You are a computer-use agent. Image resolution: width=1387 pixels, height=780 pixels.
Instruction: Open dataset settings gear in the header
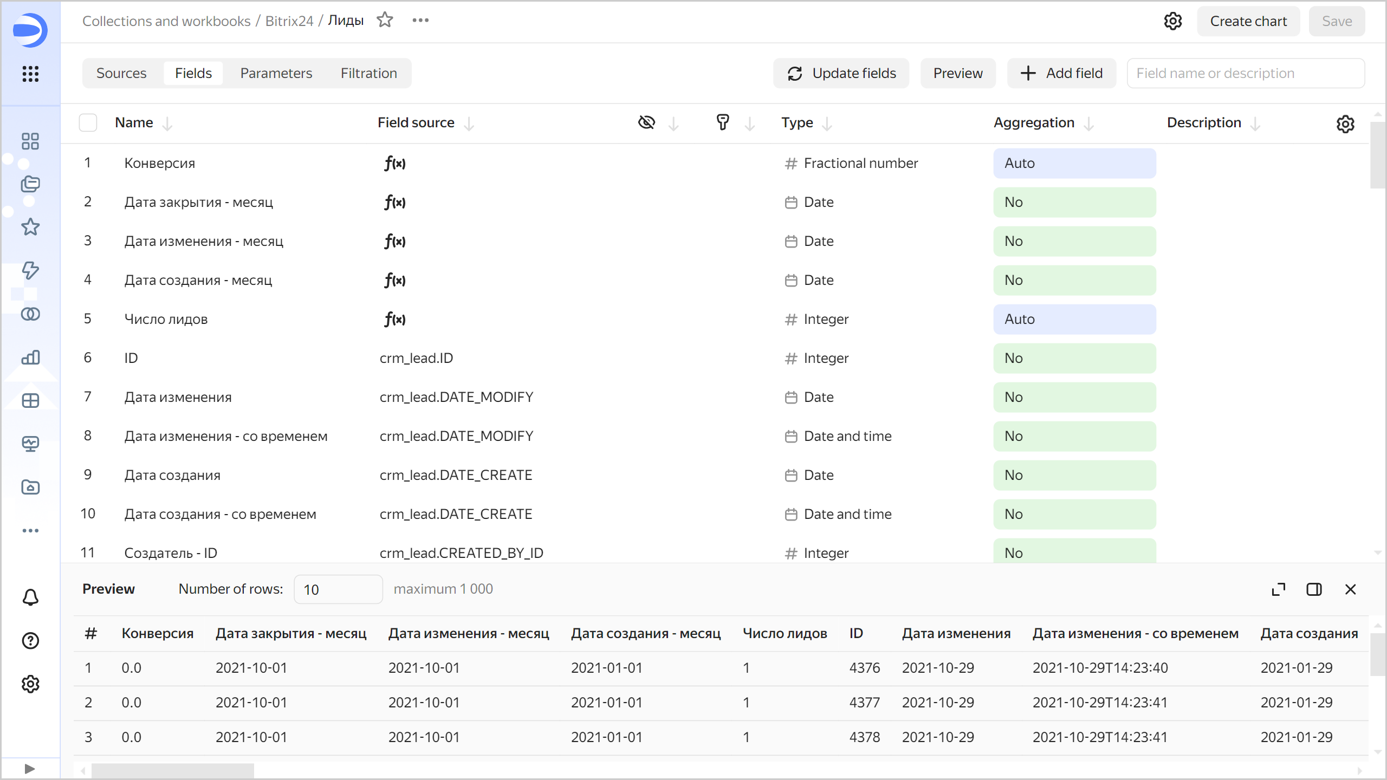[x=1173, y=21]
